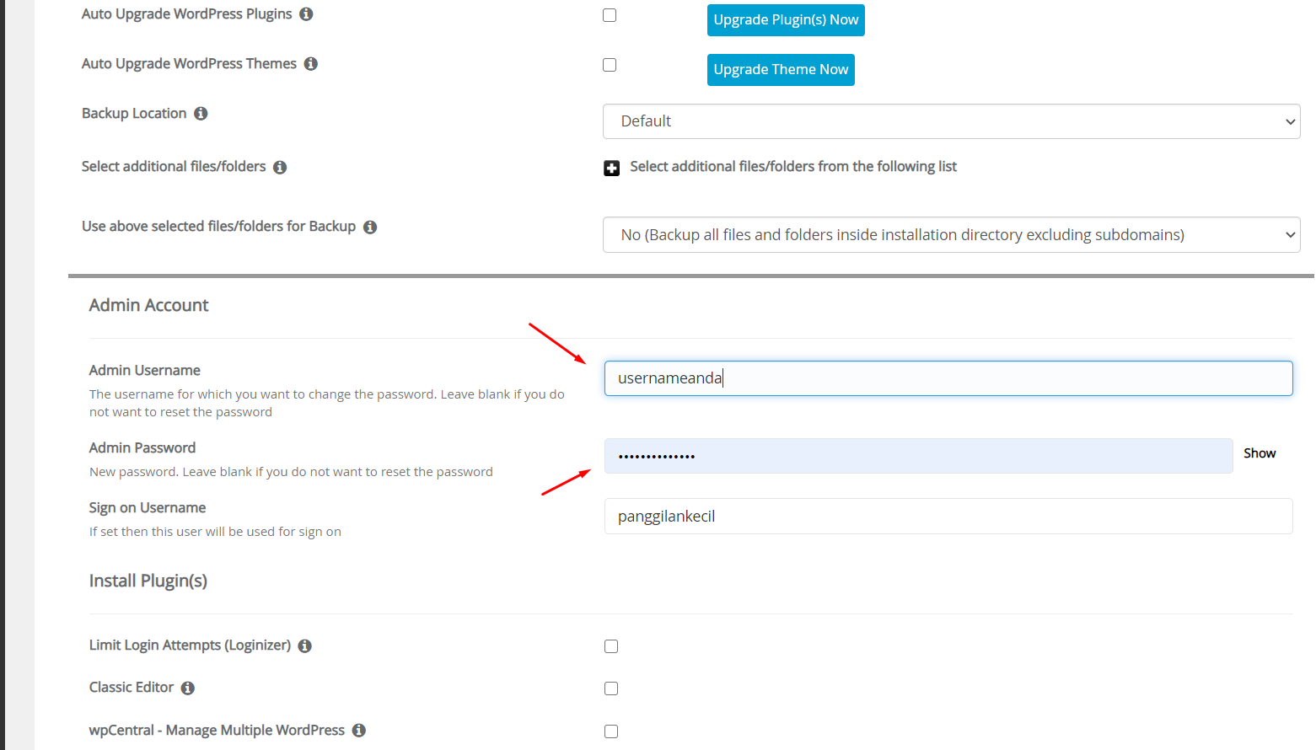
Task: Enable Auto Upgrade WordPress Plugins checkbox
Action: click(610, 15)
